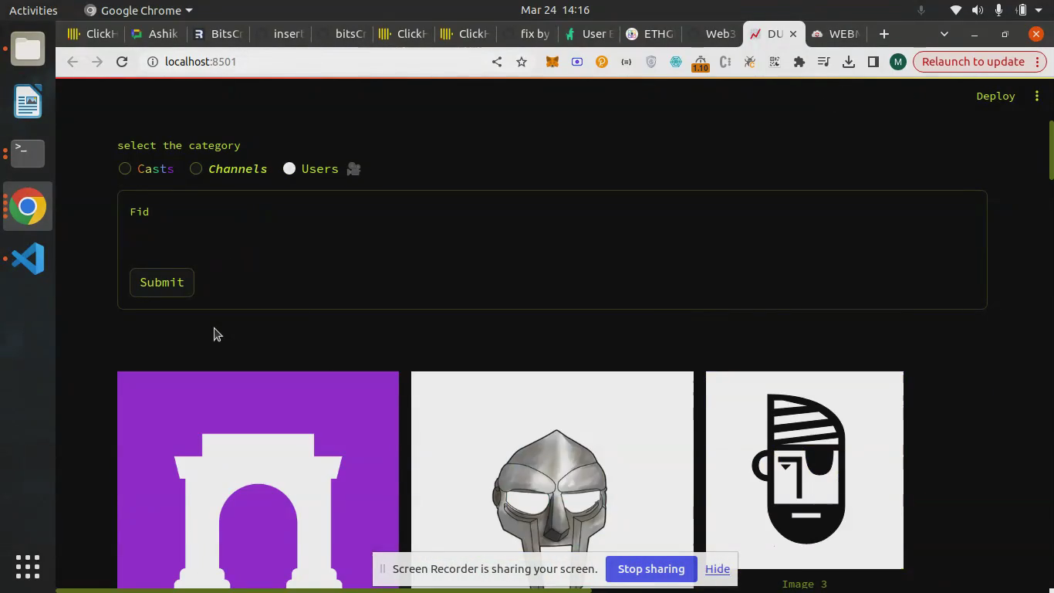The image size is (1054, 593).
Task: Show Chrome downloads
Action: (x=849, y=62)
